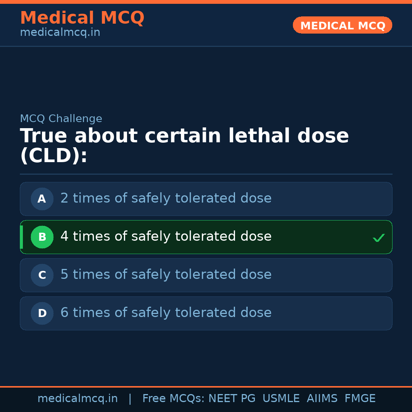Click the 'MCQ Challenge' label
412x412 pixels.
(x=61, y=119)
